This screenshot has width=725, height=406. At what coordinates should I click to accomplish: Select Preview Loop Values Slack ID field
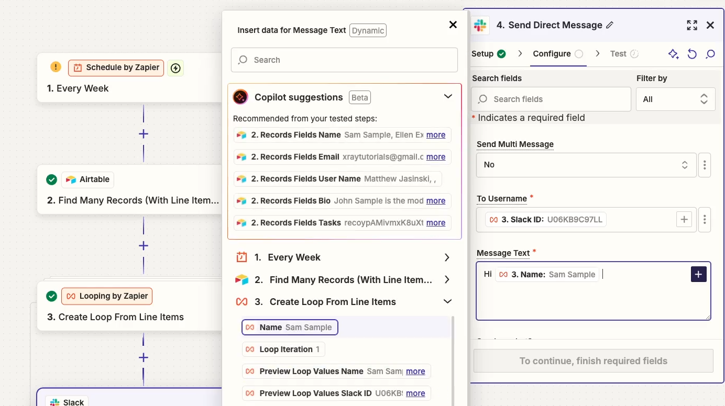click(x=336, y=393)
